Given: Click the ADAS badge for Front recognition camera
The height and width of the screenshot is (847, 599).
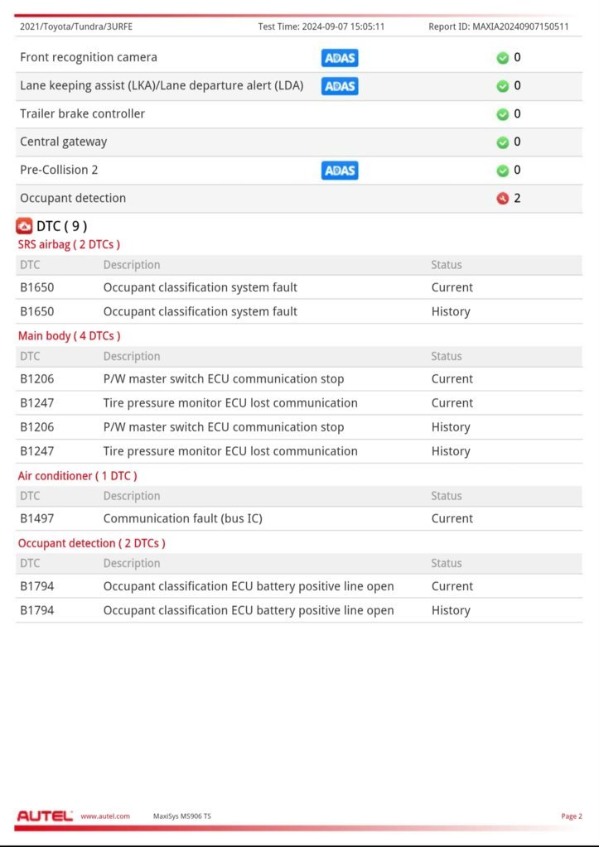Looking at the screenshot, I should 340,58.
